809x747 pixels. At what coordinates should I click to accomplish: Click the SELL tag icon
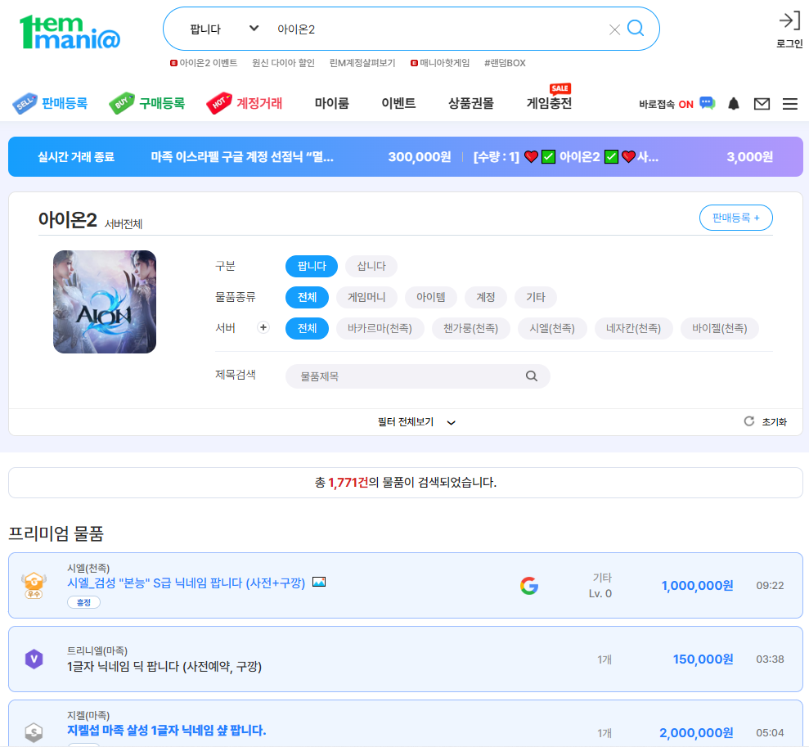point(25,103)
